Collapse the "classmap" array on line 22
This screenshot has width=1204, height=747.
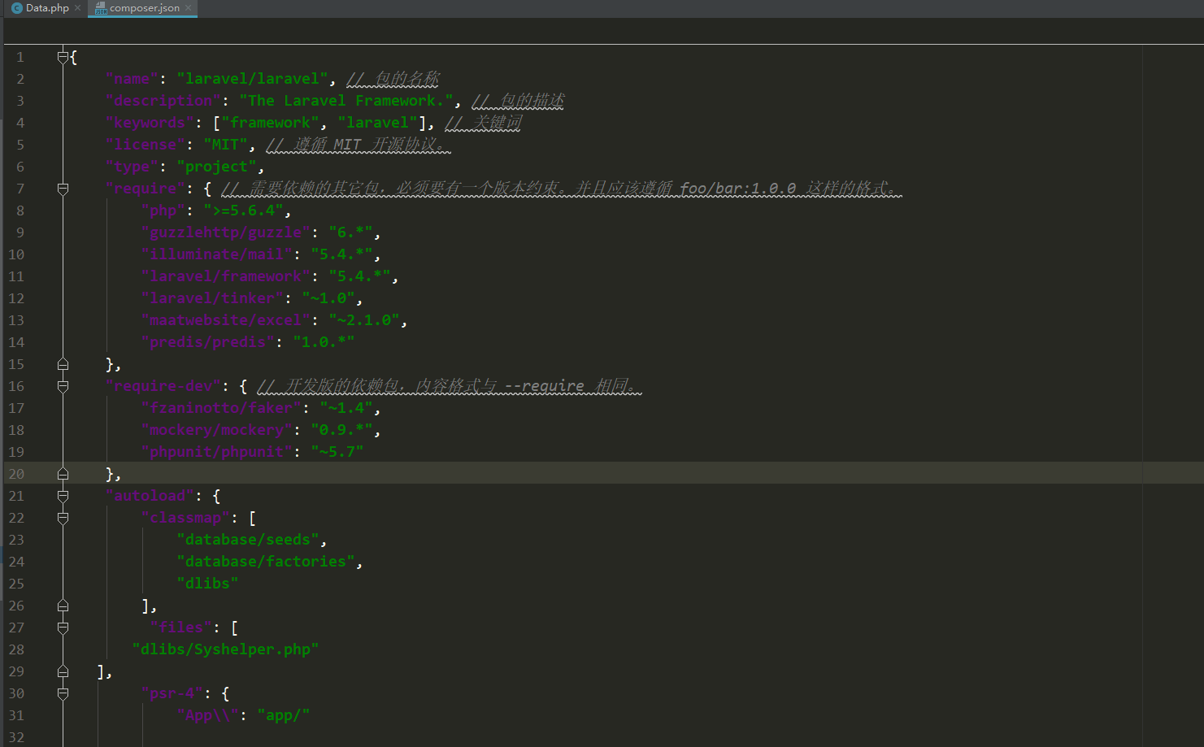63,518
